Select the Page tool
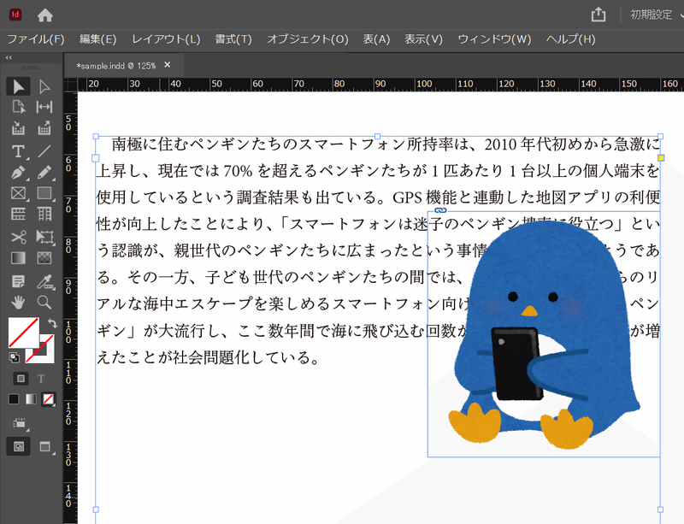Viewport: 684px width, 524px height. click(18, 107)
